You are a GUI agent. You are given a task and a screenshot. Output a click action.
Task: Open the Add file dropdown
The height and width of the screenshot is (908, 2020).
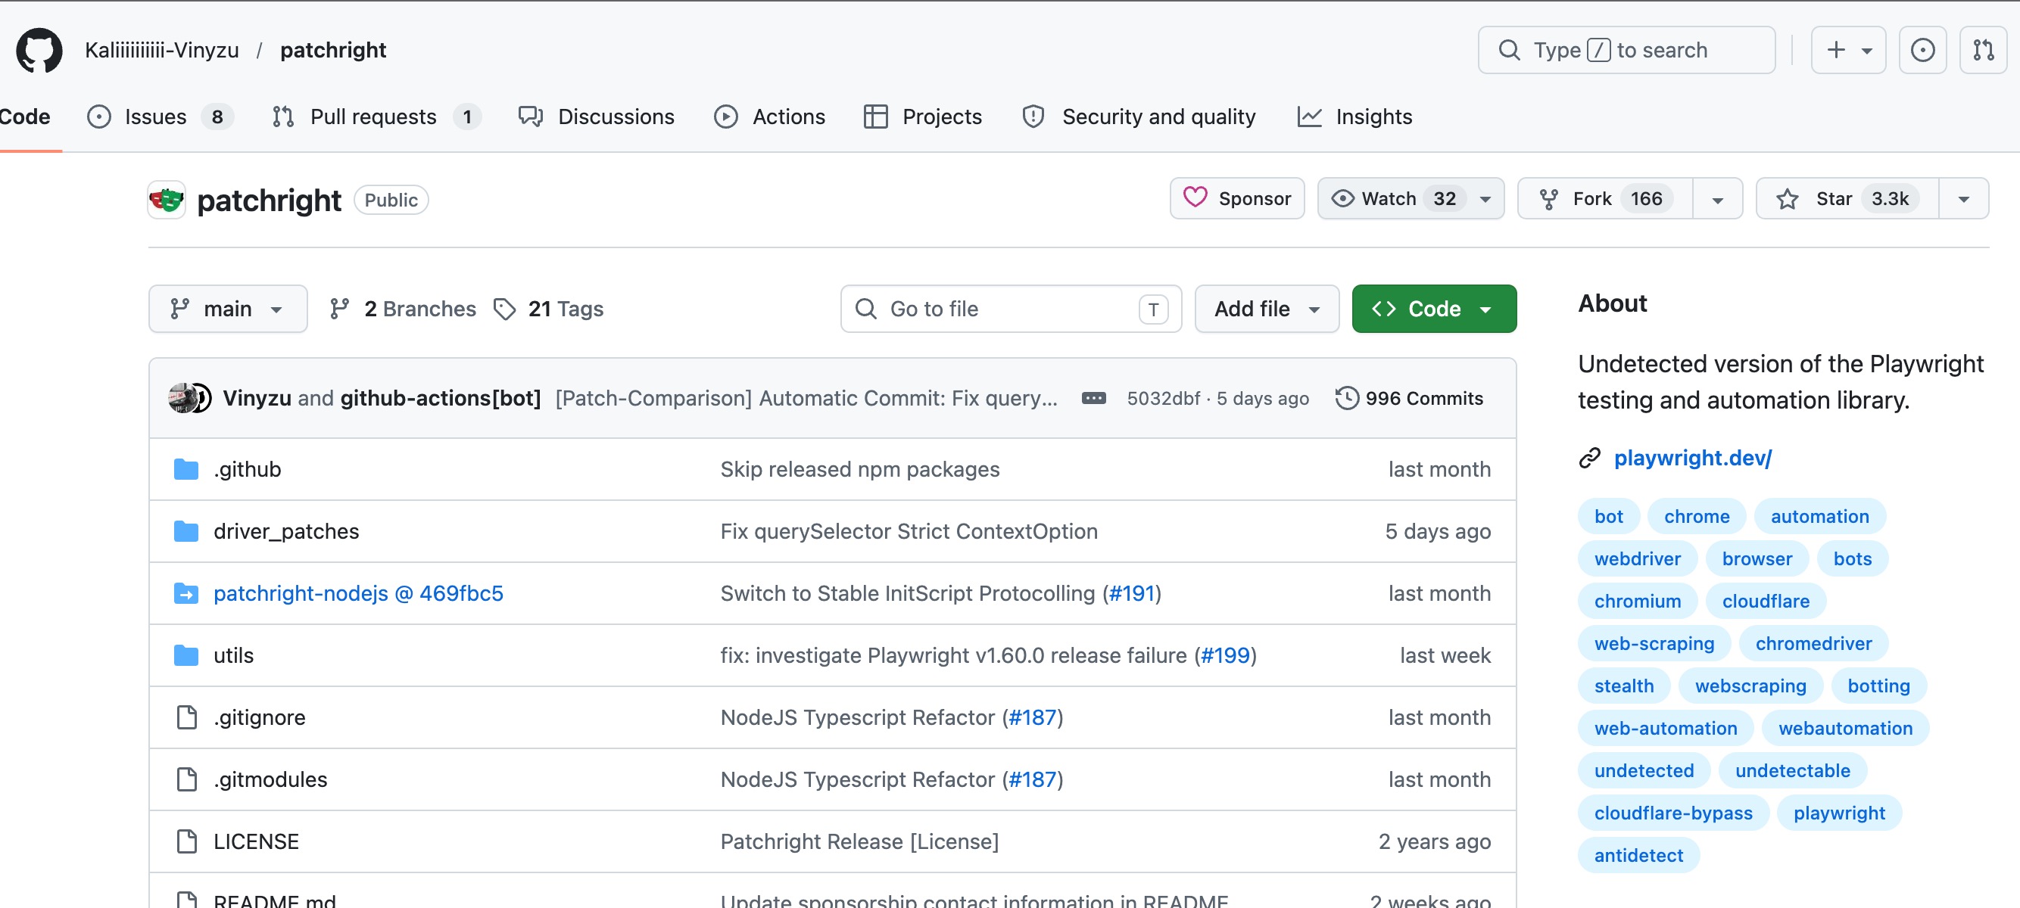1267,309
